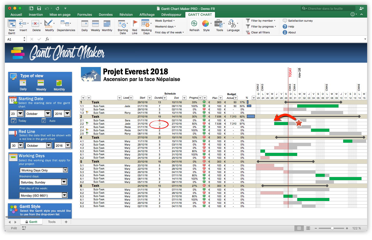Open the Language icon
Viewport: 372px width, 240px height.
[232, 24]
